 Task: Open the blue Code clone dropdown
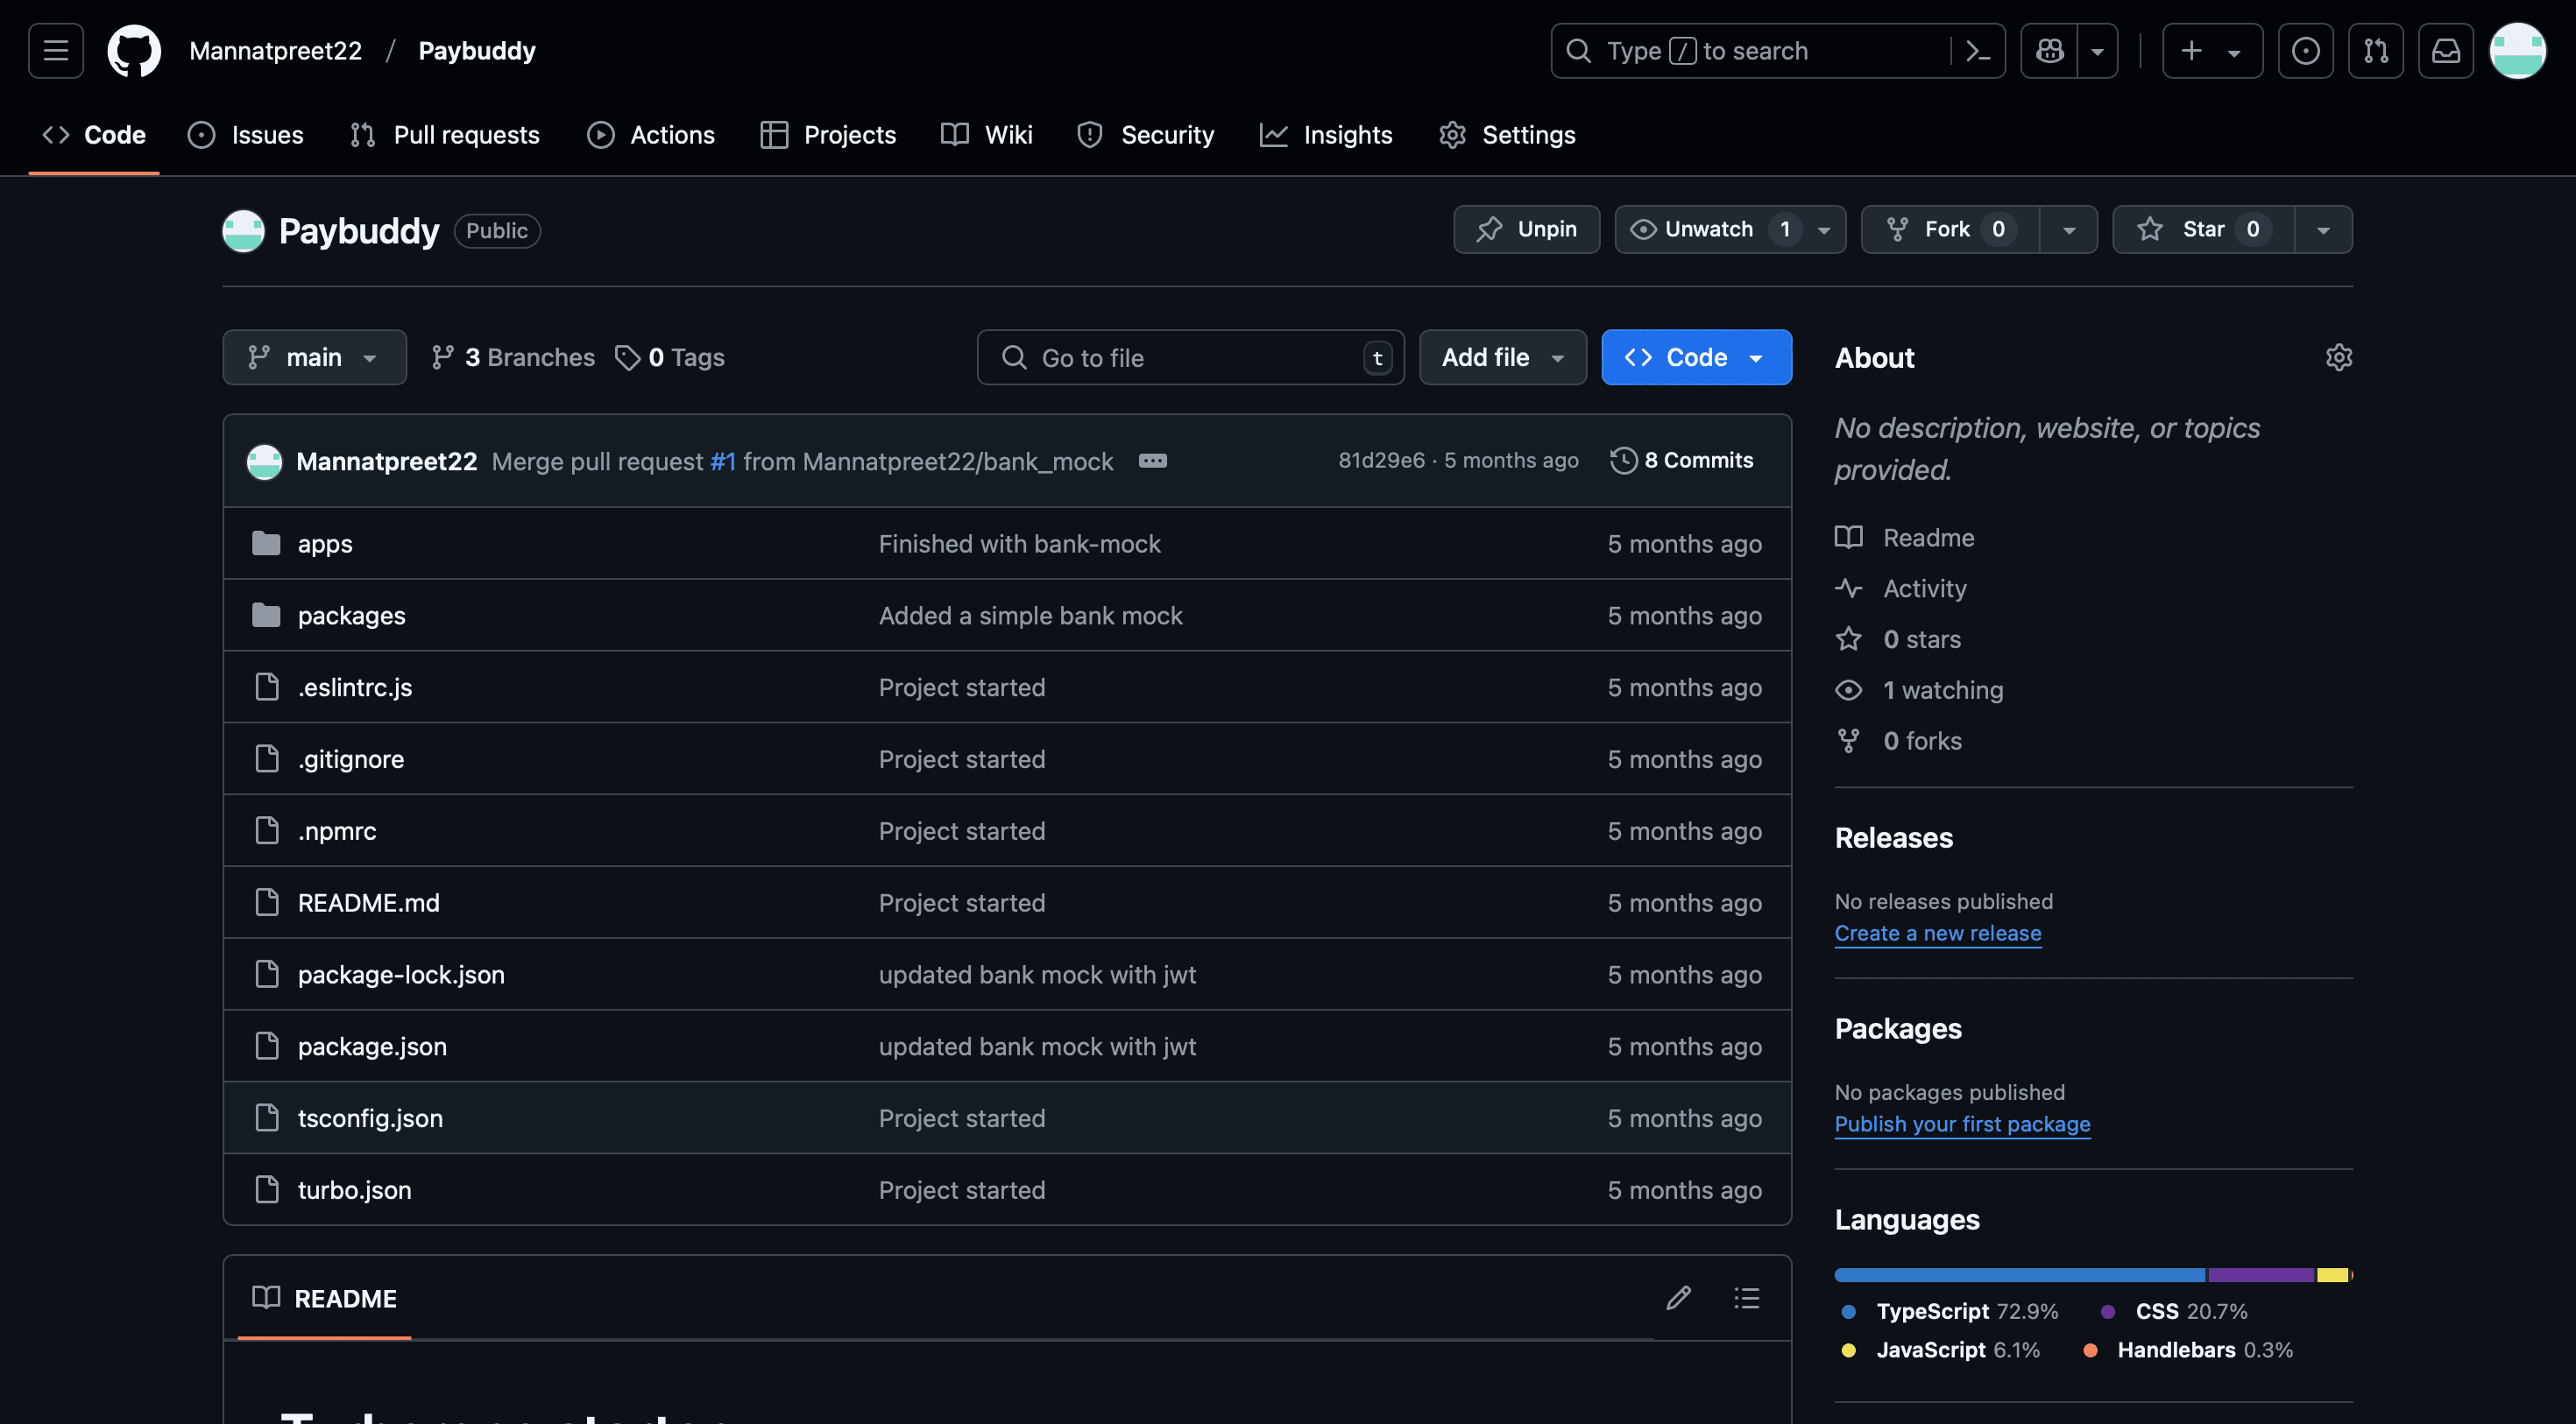pos(1696,357)
